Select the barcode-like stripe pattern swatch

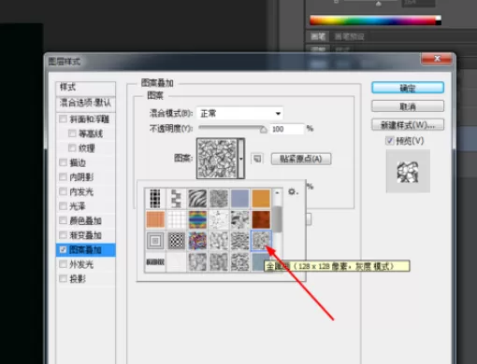tap(155, 262)
